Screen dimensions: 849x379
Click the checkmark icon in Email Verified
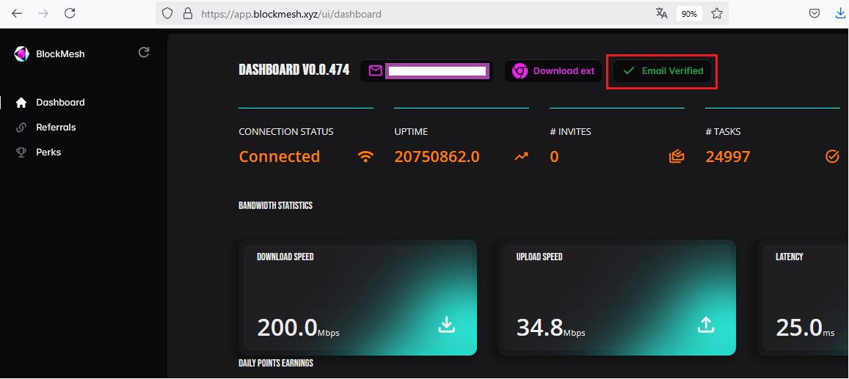click(629, 71)
